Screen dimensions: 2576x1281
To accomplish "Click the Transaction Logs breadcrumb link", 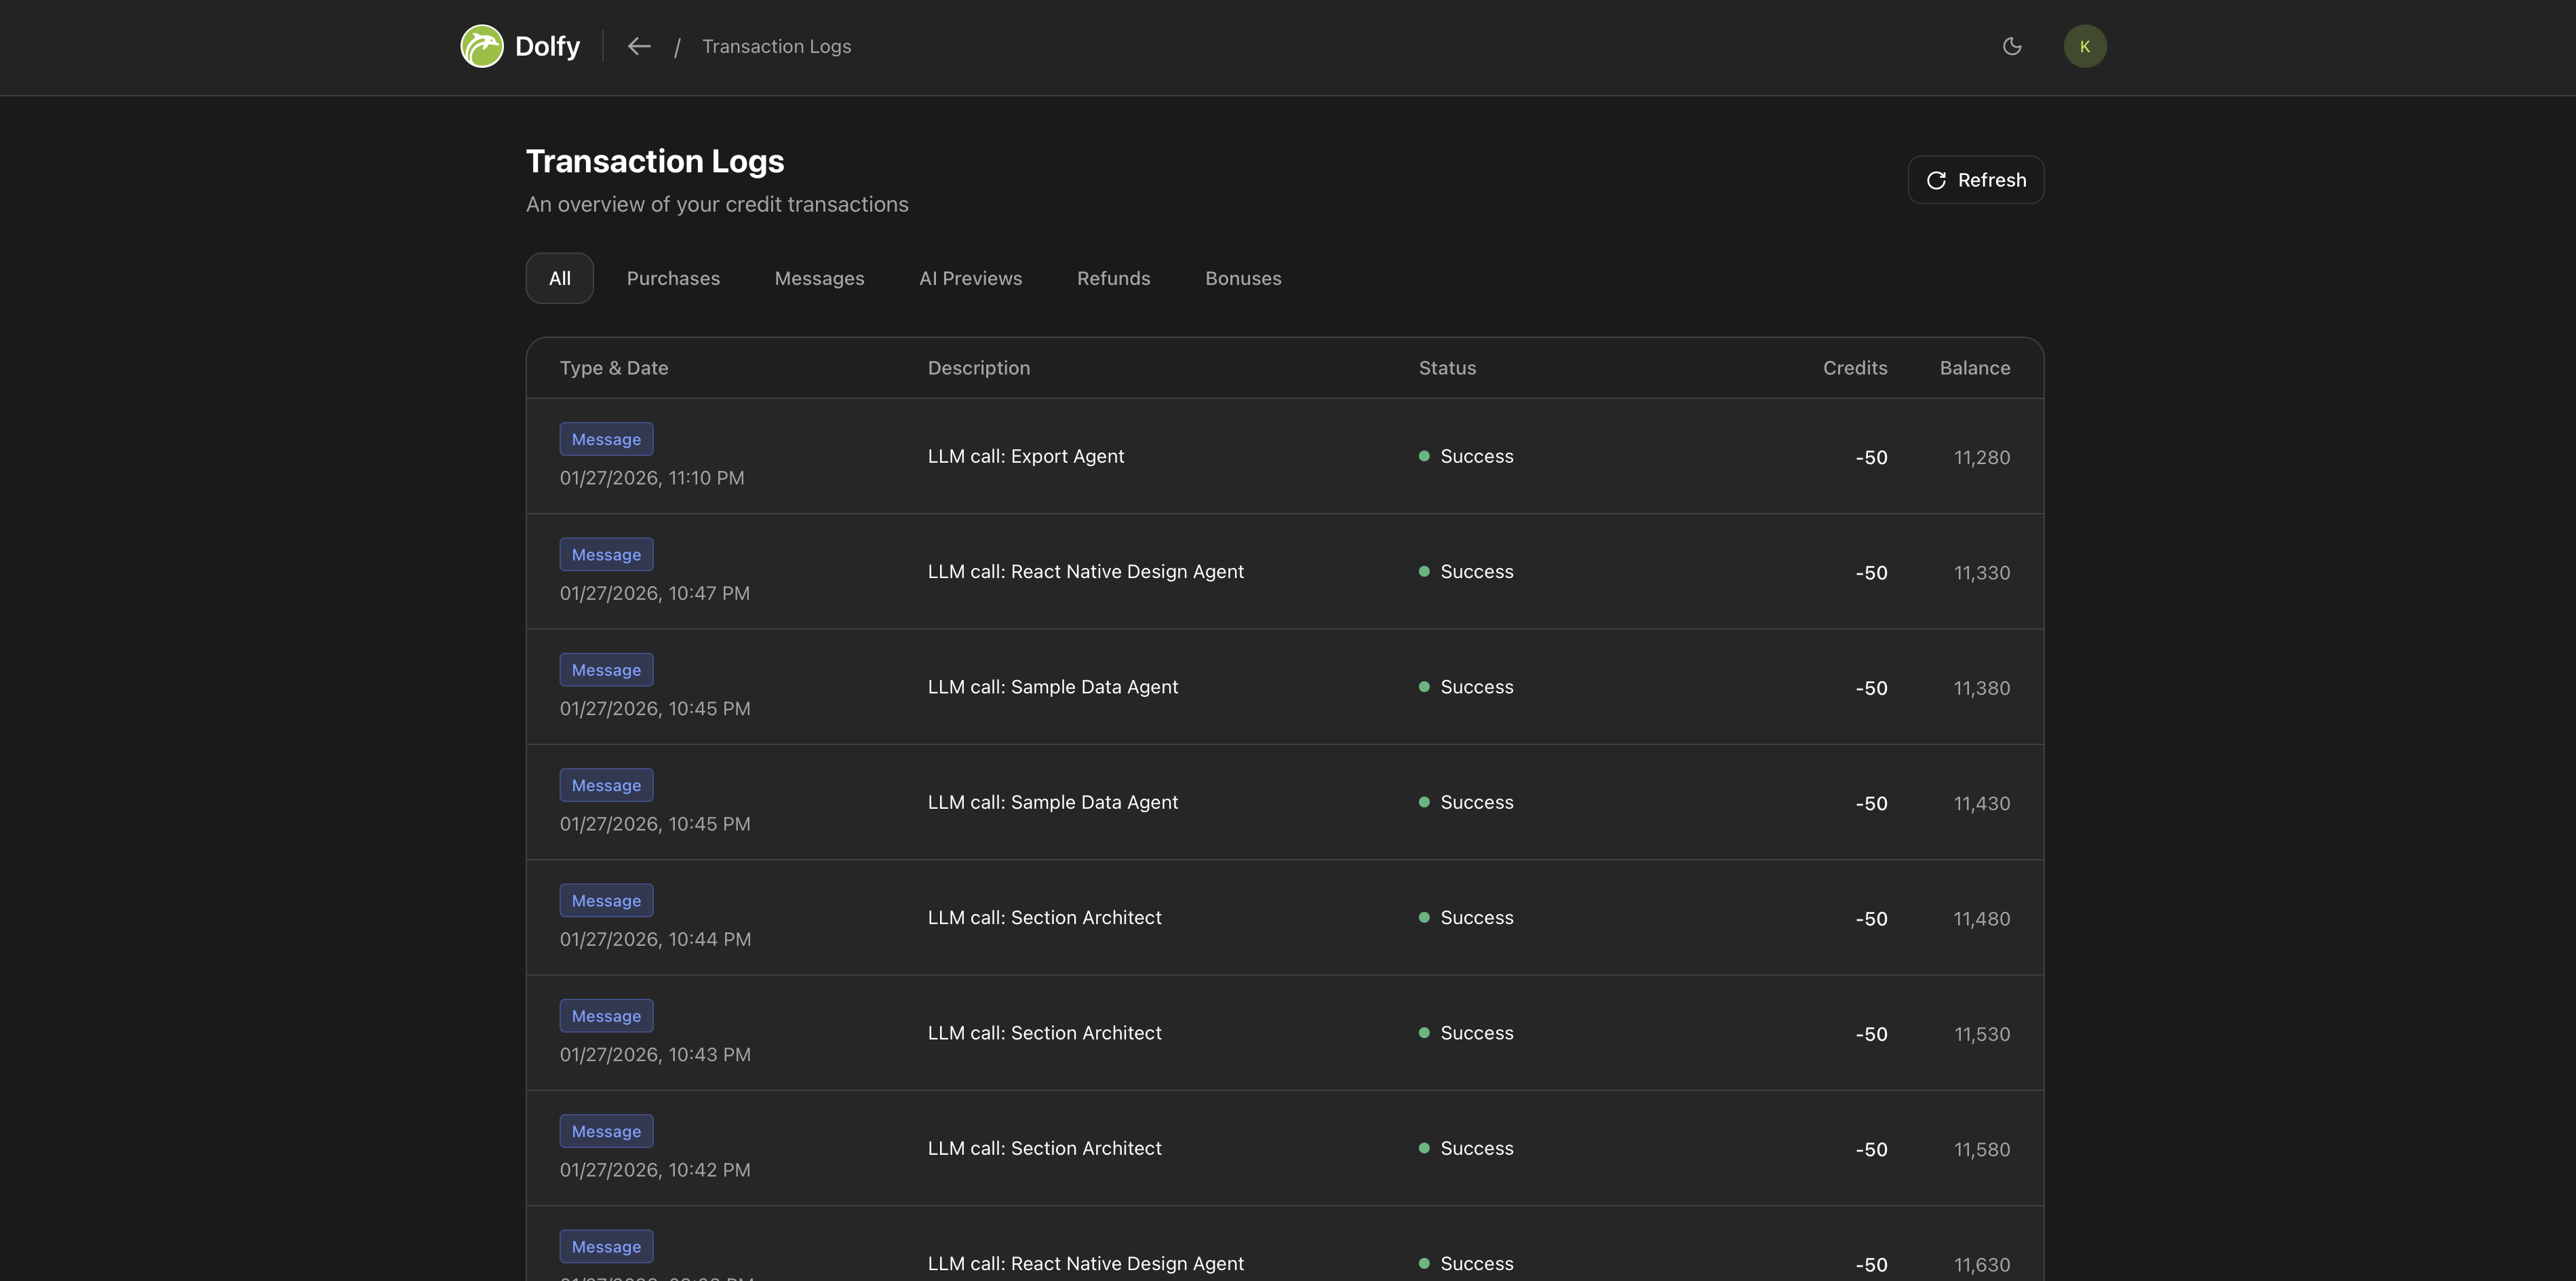I will coord(776,46).
